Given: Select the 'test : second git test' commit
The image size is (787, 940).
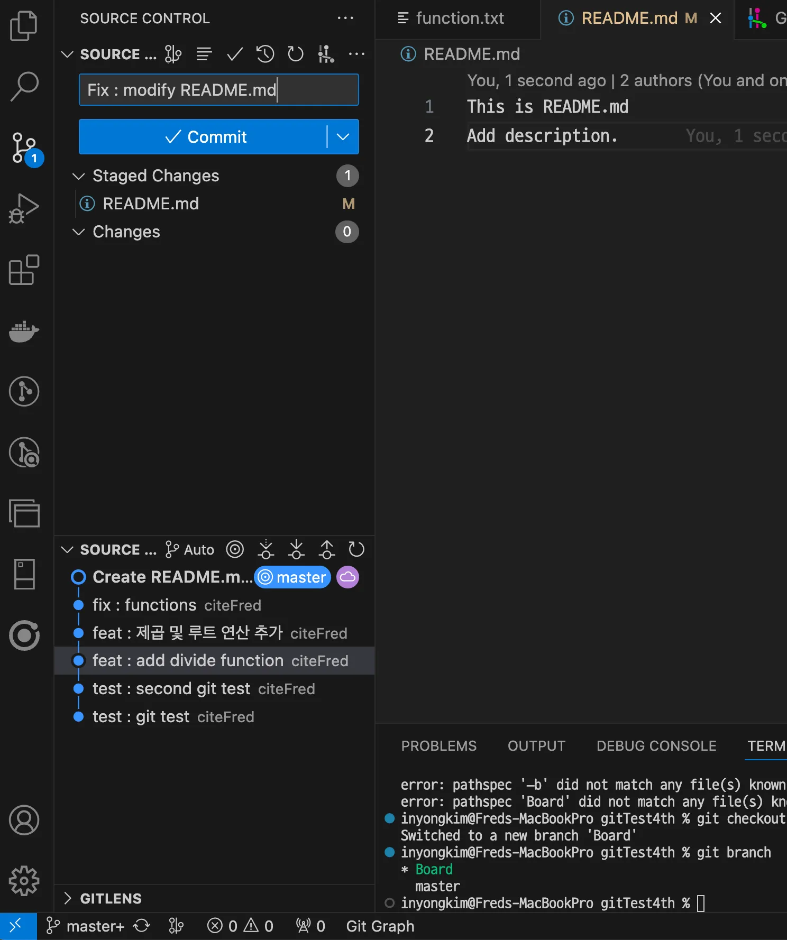Looking at the screenshot, I should click(214, 688).
